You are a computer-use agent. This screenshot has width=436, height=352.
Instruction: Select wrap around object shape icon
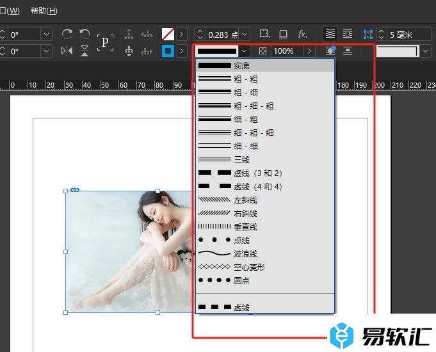pyautogui.click(x=330, y=51)
